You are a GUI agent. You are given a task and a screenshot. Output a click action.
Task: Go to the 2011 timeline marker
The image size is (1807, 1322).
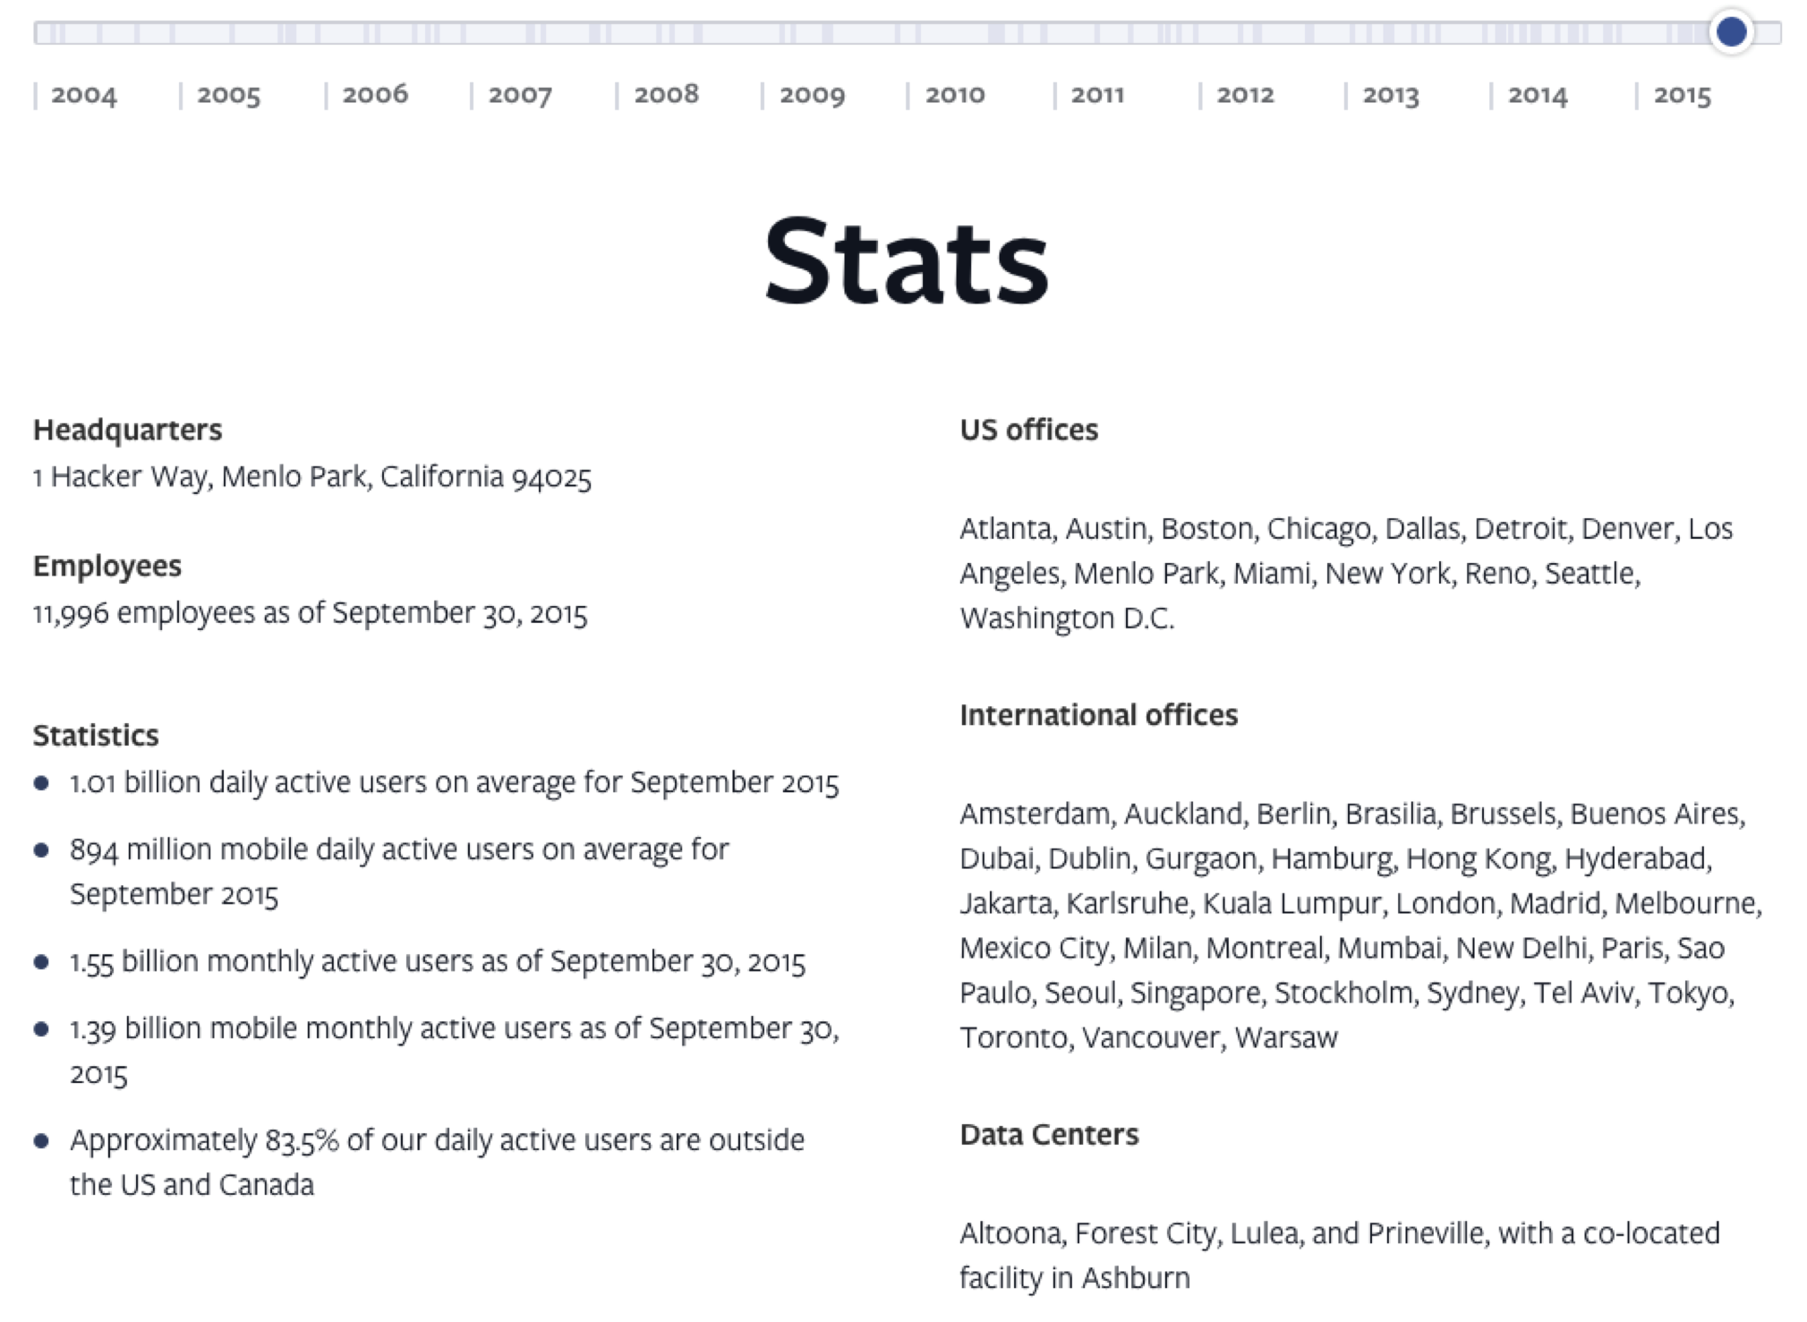(x=1097, y=95)
